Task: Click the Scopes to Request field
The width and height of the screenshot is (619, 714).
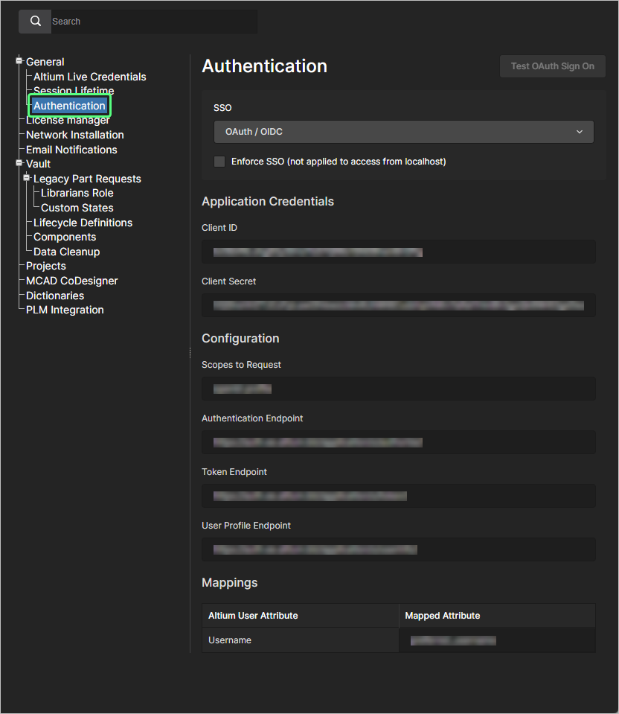Action: (x=399, y=389)
